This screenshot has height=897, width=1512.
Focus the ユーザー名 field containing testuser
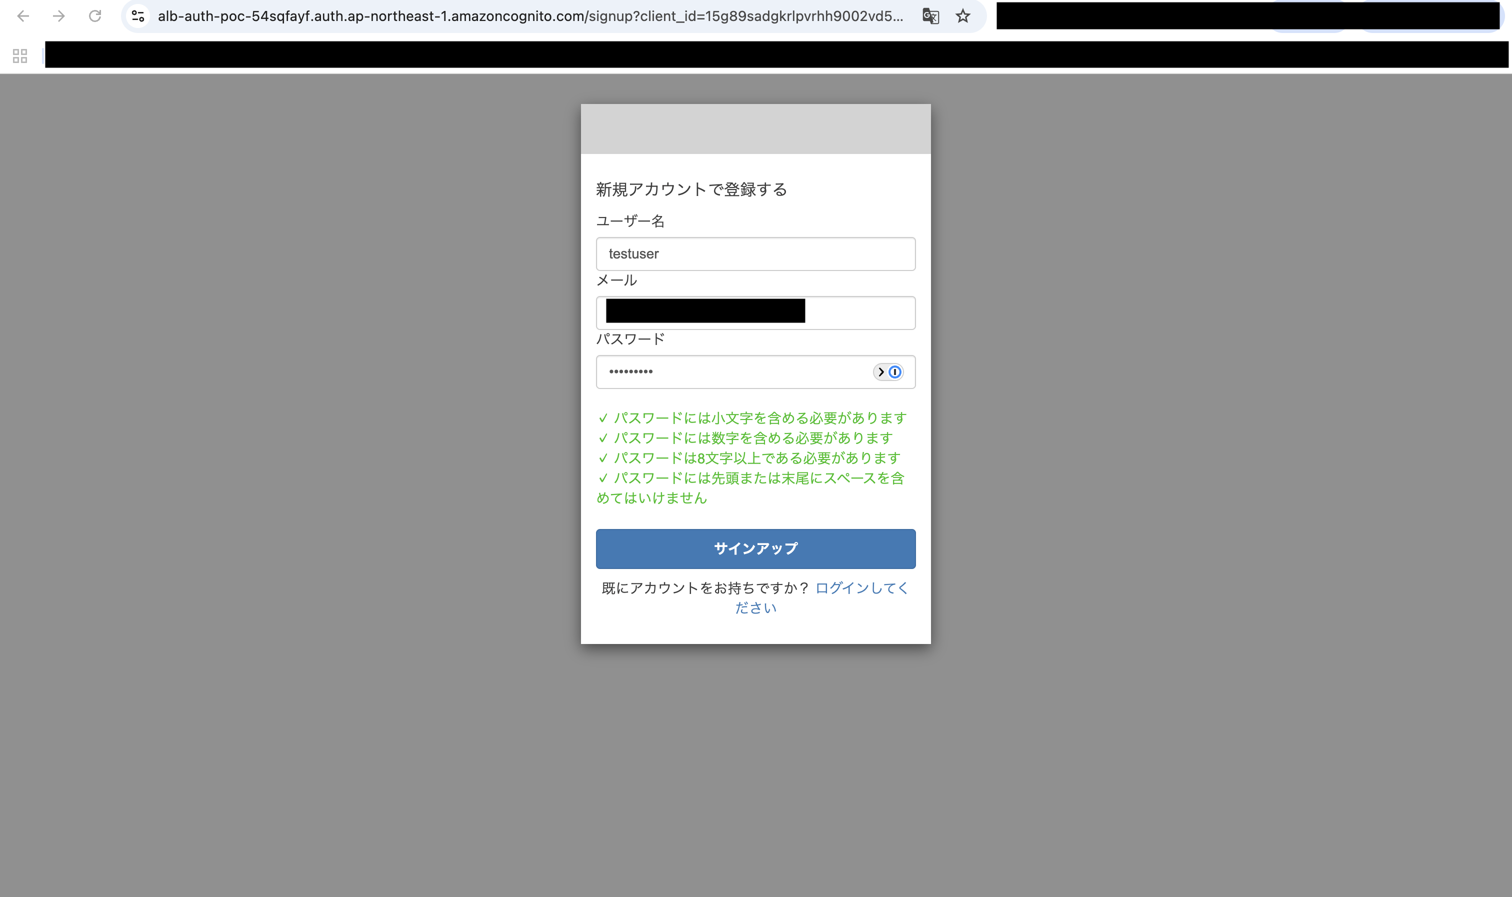755,254
